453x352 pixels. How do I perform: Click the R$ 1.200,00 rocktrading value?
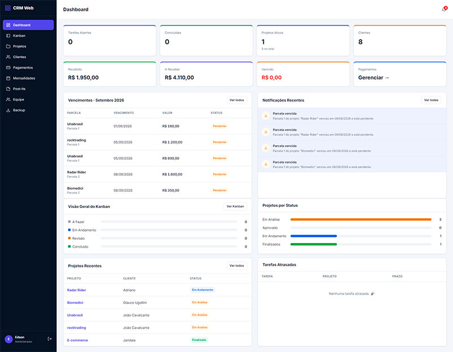pyautogui.click(x=172, y=142)
